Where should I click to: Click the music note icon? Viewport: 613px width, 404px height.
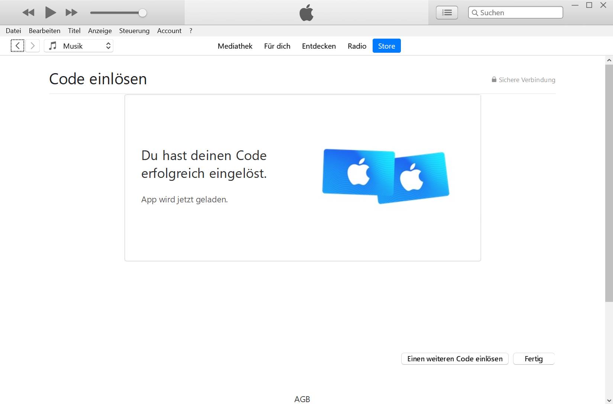point(53,46)
